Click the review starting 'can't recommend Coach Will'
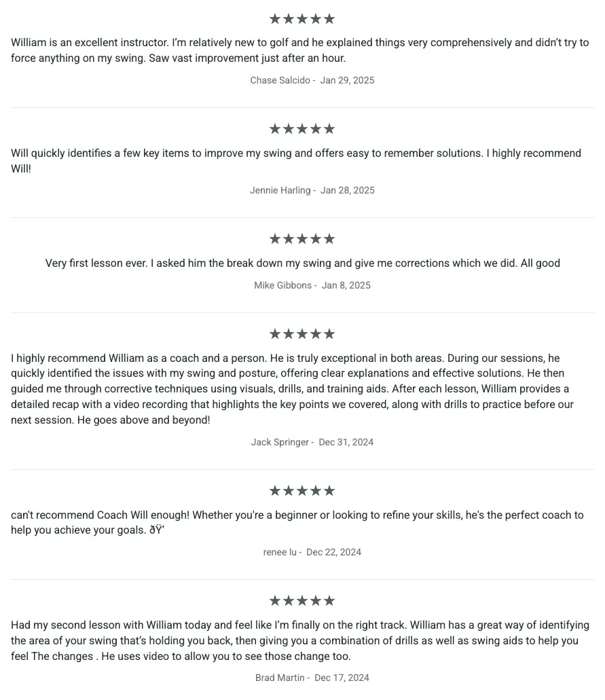This screenshot has height=700, width=605. click(297, 523)
